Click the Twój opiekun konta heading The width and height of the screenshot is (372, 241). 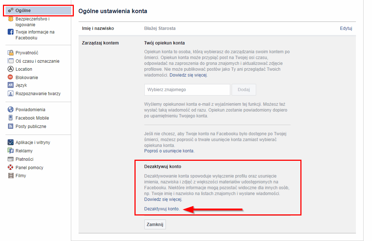click(164, 43)
